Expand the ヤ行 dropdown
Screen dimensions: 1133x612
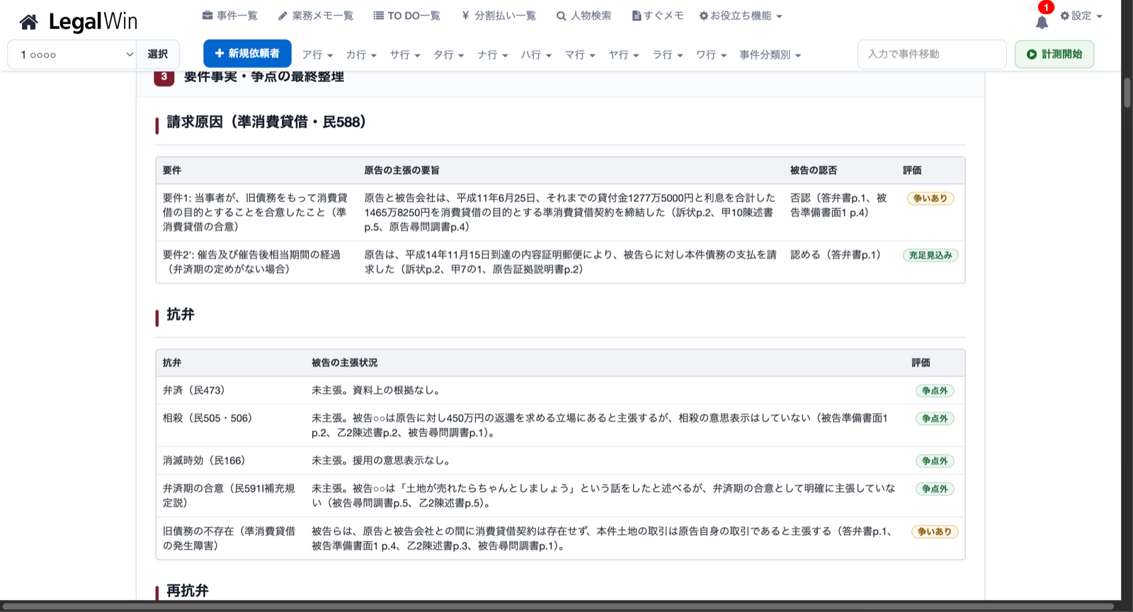tap(624, 54)
